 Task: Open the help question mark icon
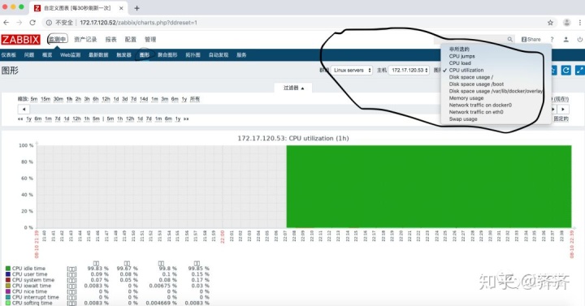click(552, 39)
